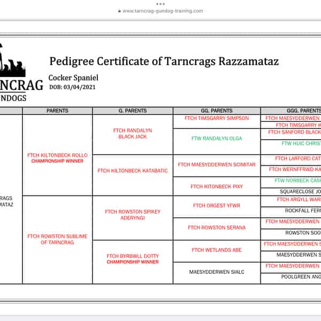321x321 pixels.
Task: Click the DOB: 03/04/2021 text
Action: 72,87
